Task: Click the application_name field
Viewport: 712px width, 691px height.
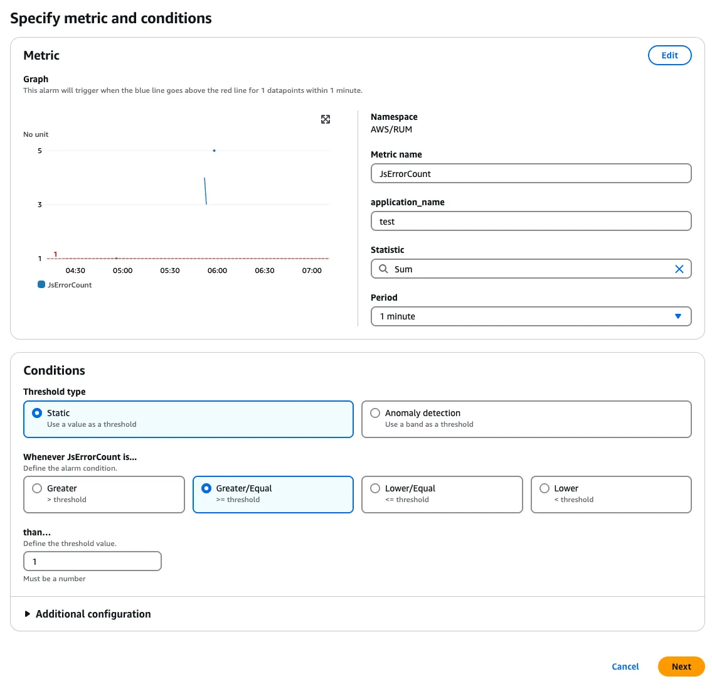Action: 531,222
